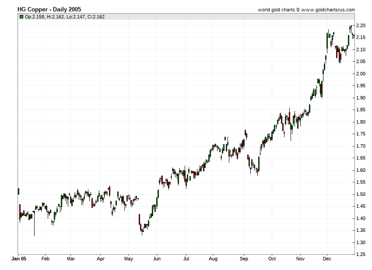Viewport: 372px width, 270px height.
Task: Click the 2.00 price level label
Action: point(361,74)
